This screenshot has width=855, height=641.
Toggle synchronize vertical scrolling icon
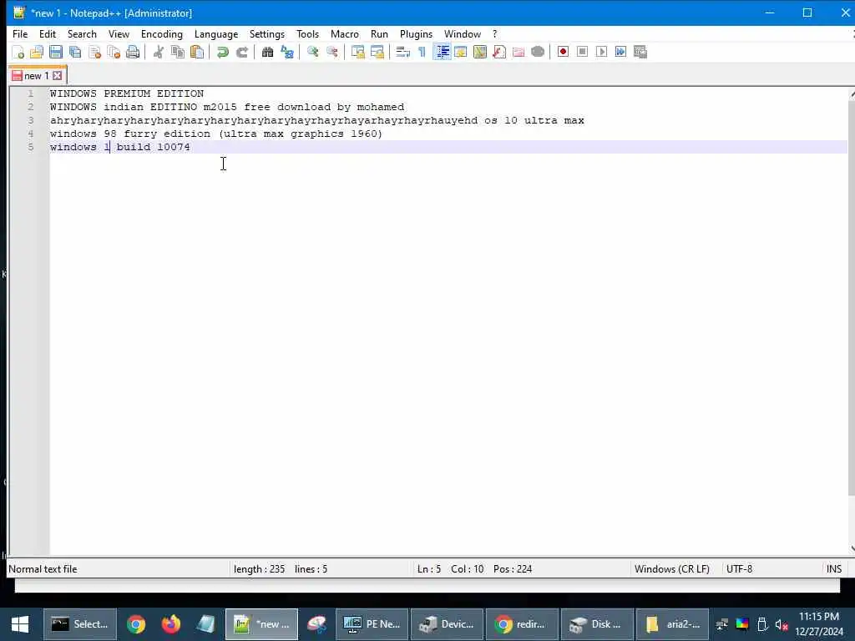[357, 52]
